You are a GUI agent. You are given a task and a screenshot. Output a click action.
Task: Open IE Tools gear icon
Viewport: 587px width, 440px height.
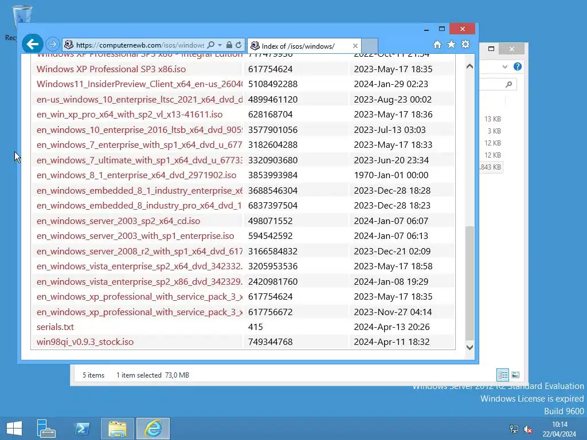465,45
